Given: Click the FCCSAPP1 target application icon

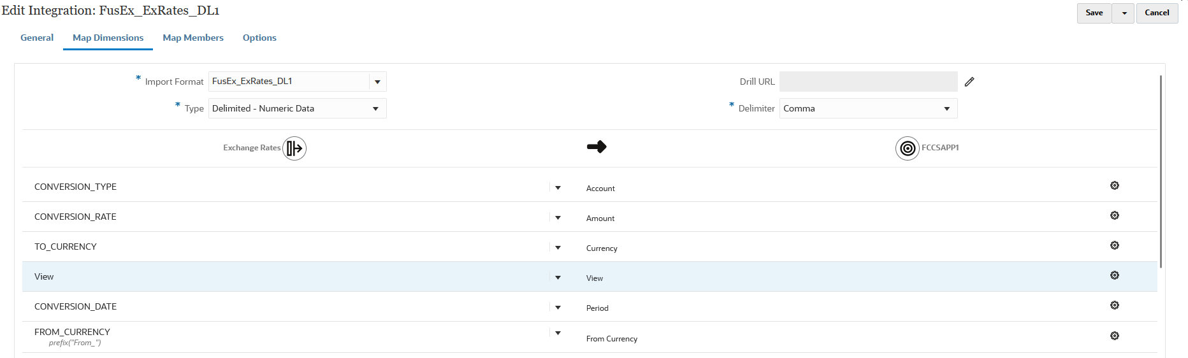Looking at the screenshot, I should [x=908, y=148].
